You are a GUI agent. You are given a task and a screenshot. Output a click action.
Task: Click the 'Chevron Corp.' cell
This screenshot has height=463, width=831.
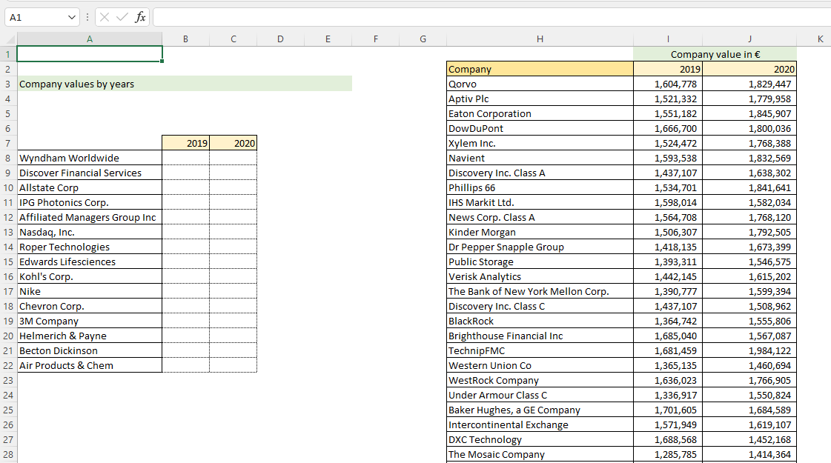[90, 307]
